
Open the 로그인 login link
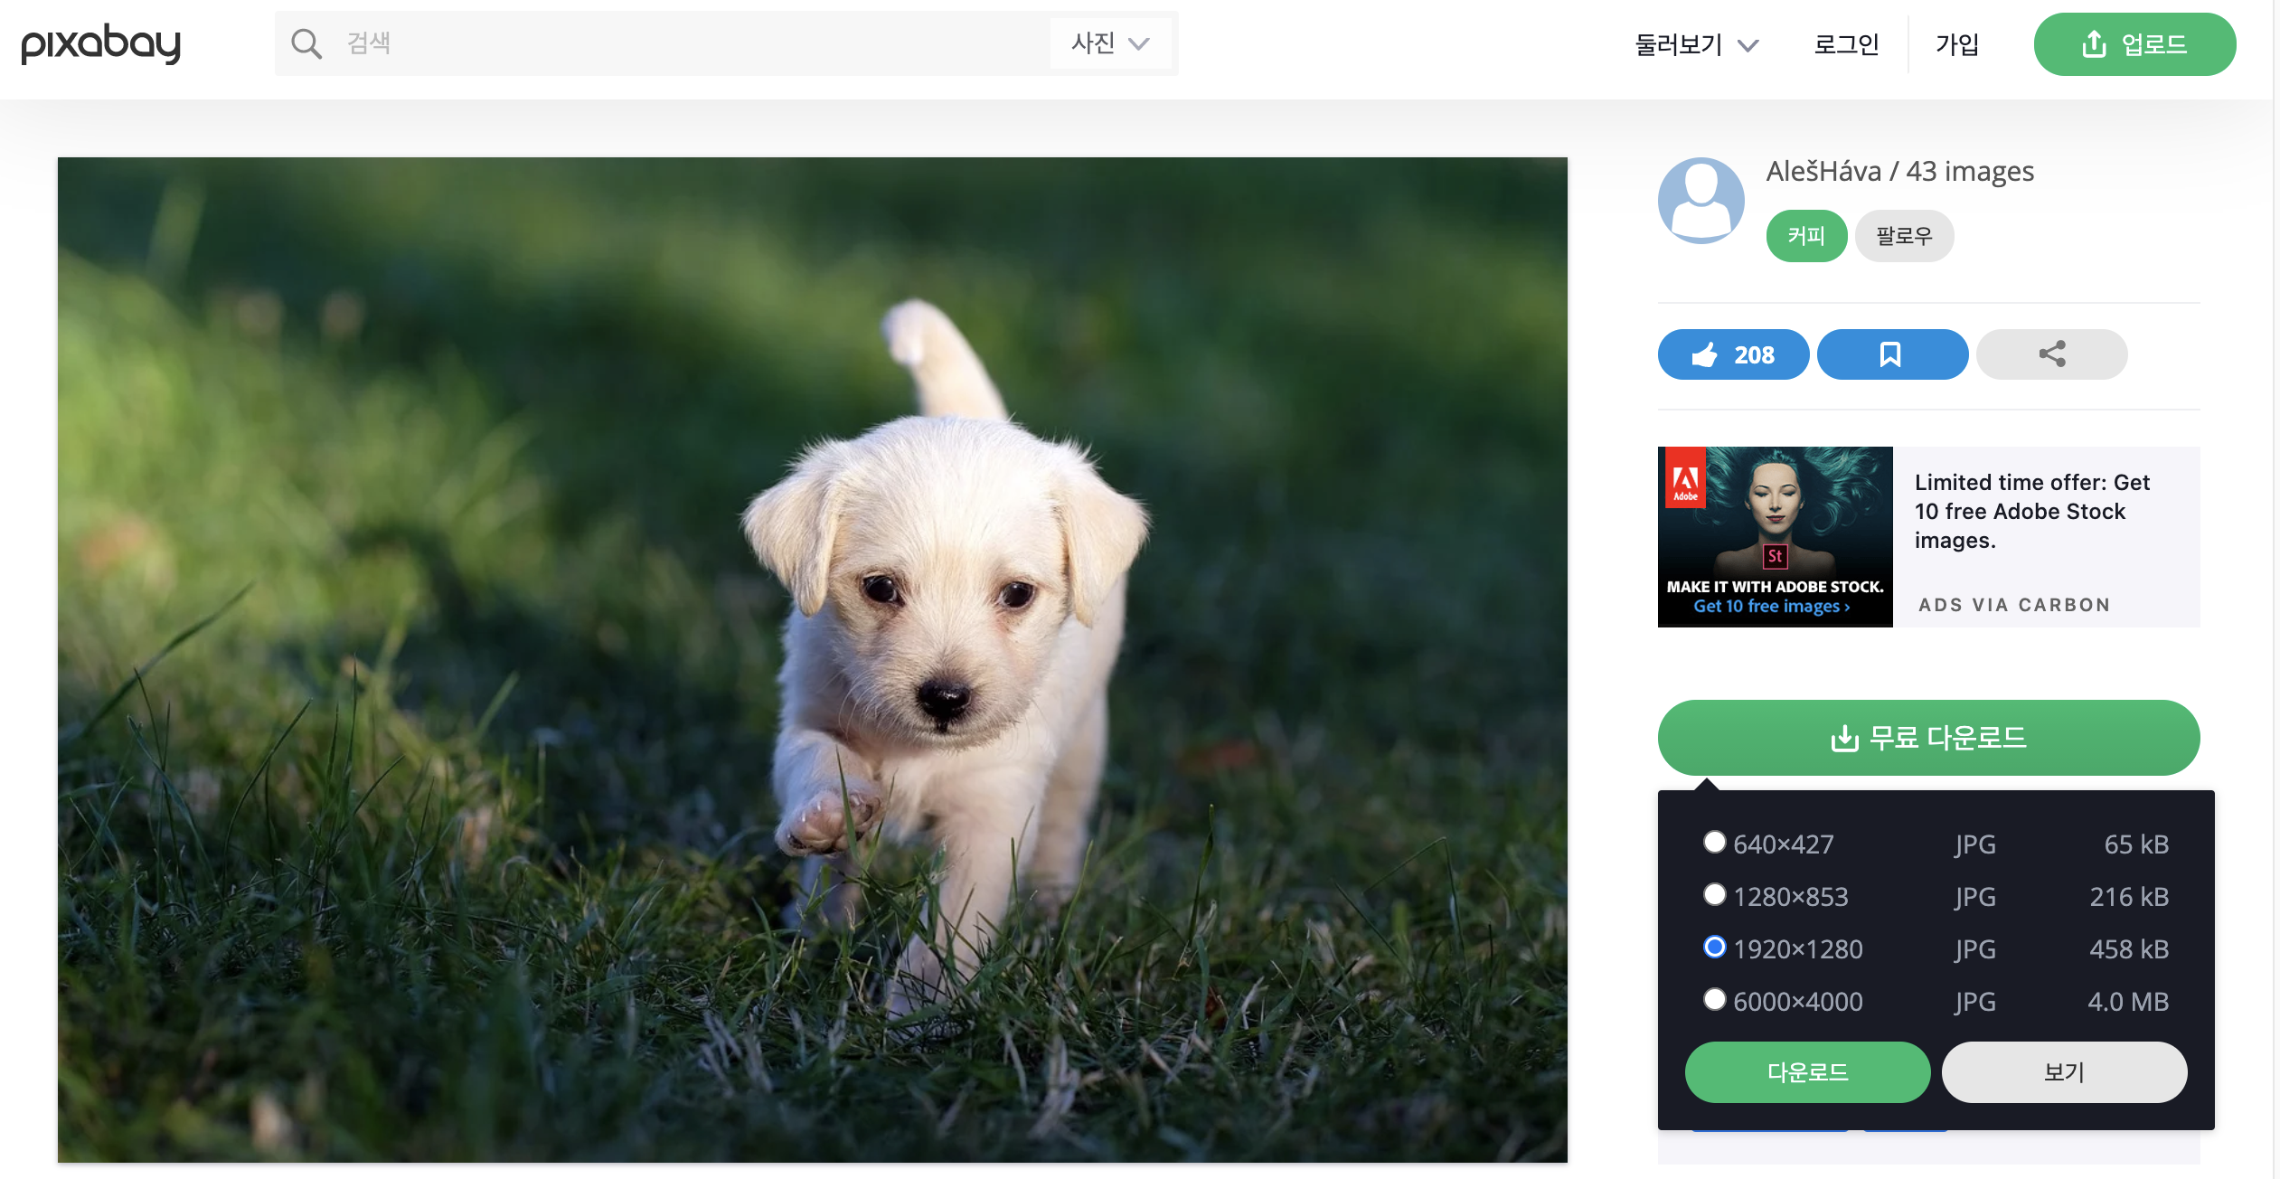pyautogui.click(x=1846, y=44)
